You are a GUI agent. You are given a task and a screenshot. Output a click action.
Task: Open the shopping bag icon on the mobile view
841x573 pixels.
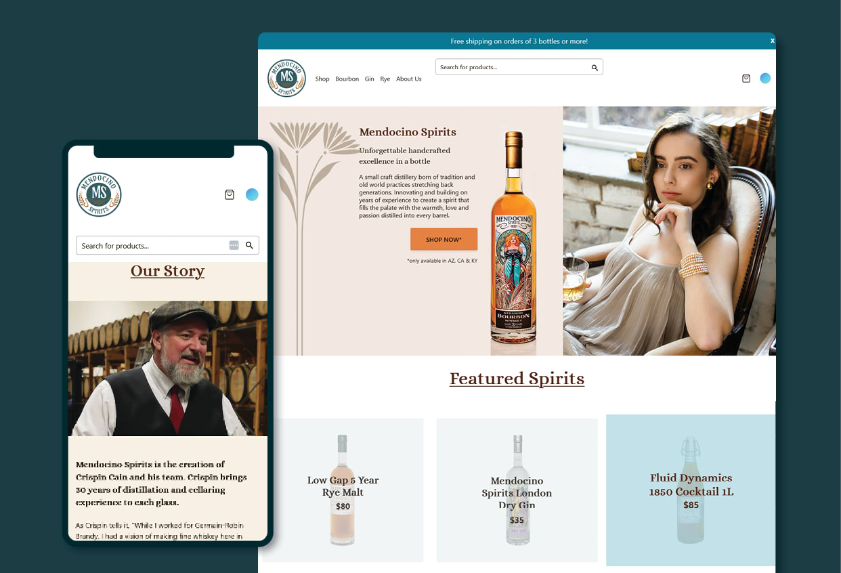(x=230, y=194)
